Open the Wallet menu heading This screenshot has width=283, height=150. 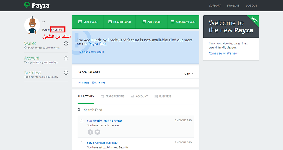[30, 43]
